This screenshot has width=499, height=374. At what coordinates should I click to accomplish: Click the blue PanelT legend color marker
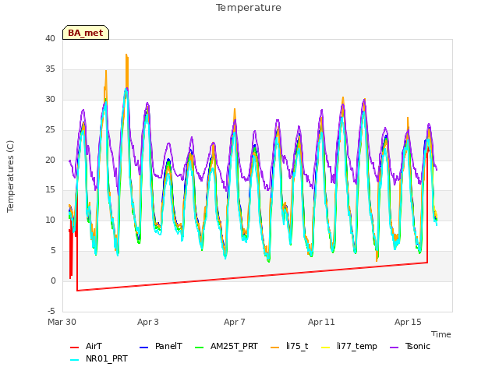tap(143, 348)
